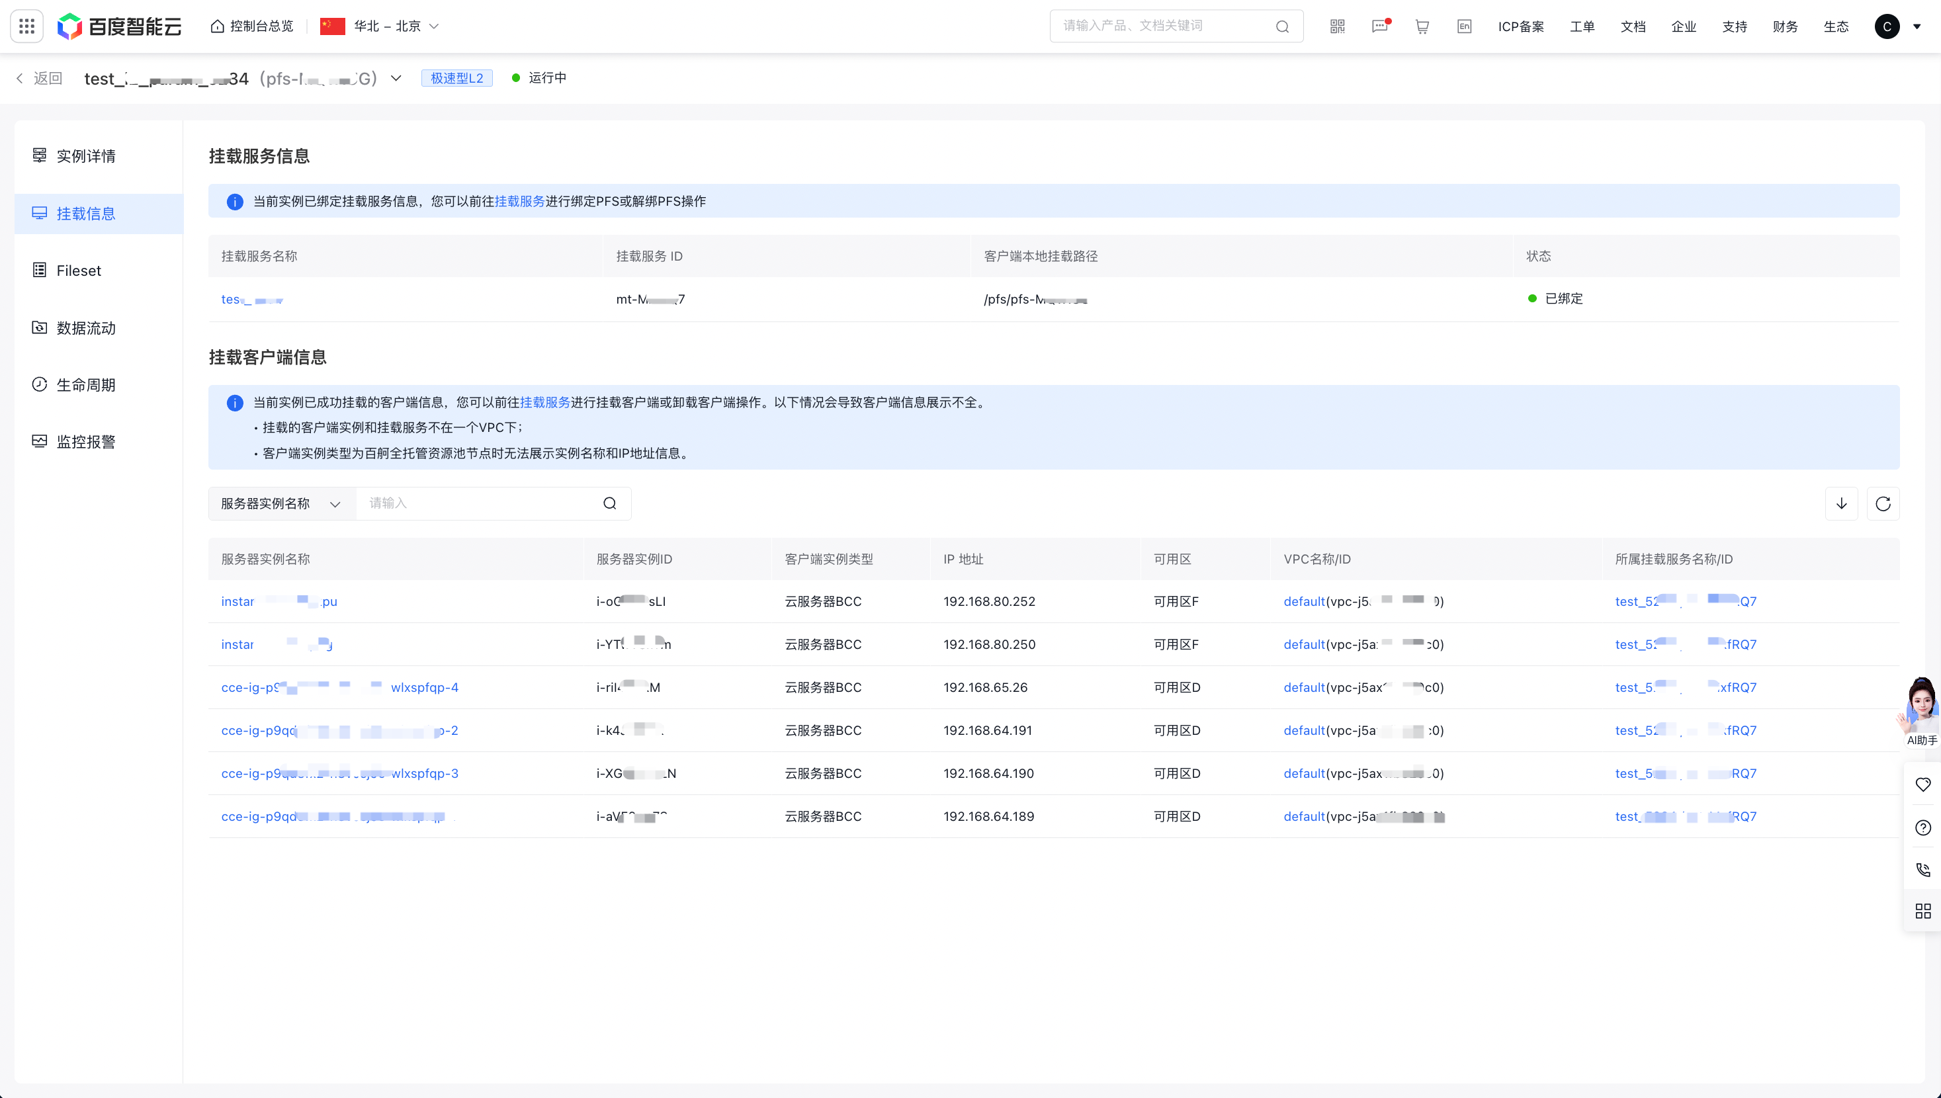This screenshot has height=1098, width=1941.
Task: Open the phone support icon on right
Action: (x=1923, y=870)
